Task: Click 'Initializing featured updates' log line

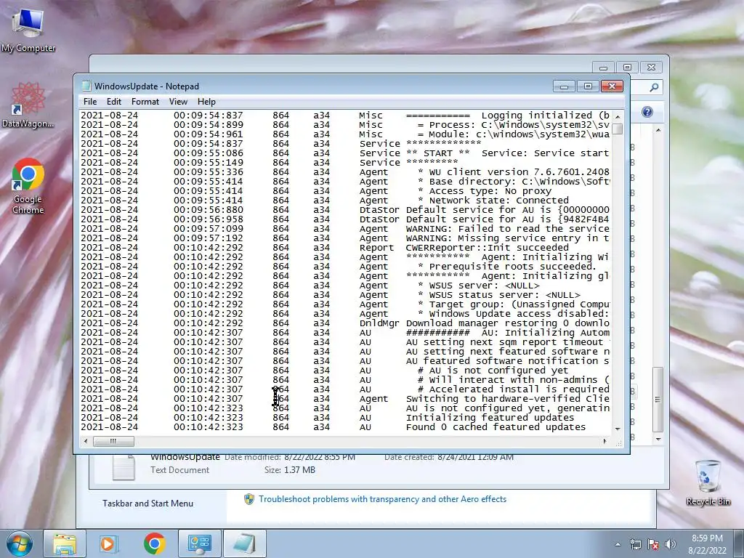Action: 490,418
